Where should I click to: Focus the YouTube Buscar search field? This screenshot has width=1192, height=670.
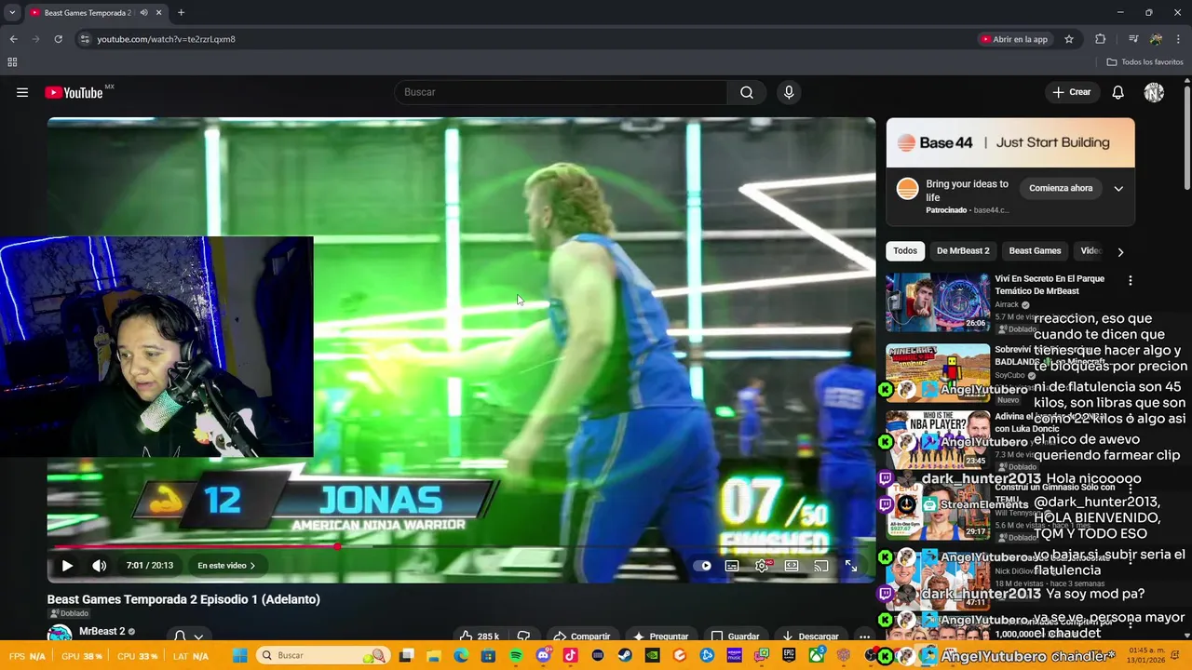562,92
